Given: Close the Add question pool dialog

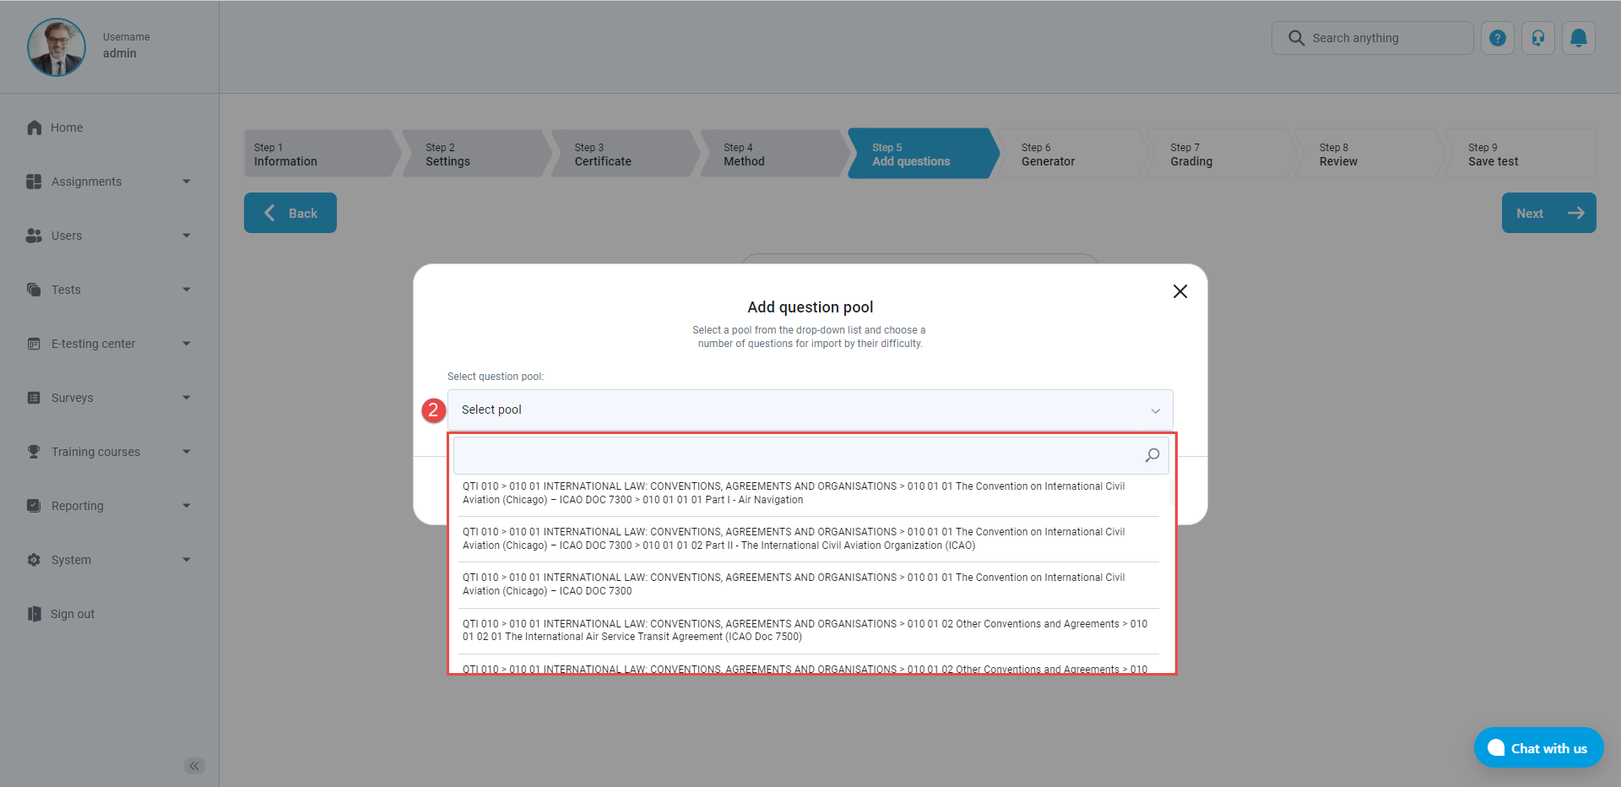Looking at the screenshot, I should 1180,291.
